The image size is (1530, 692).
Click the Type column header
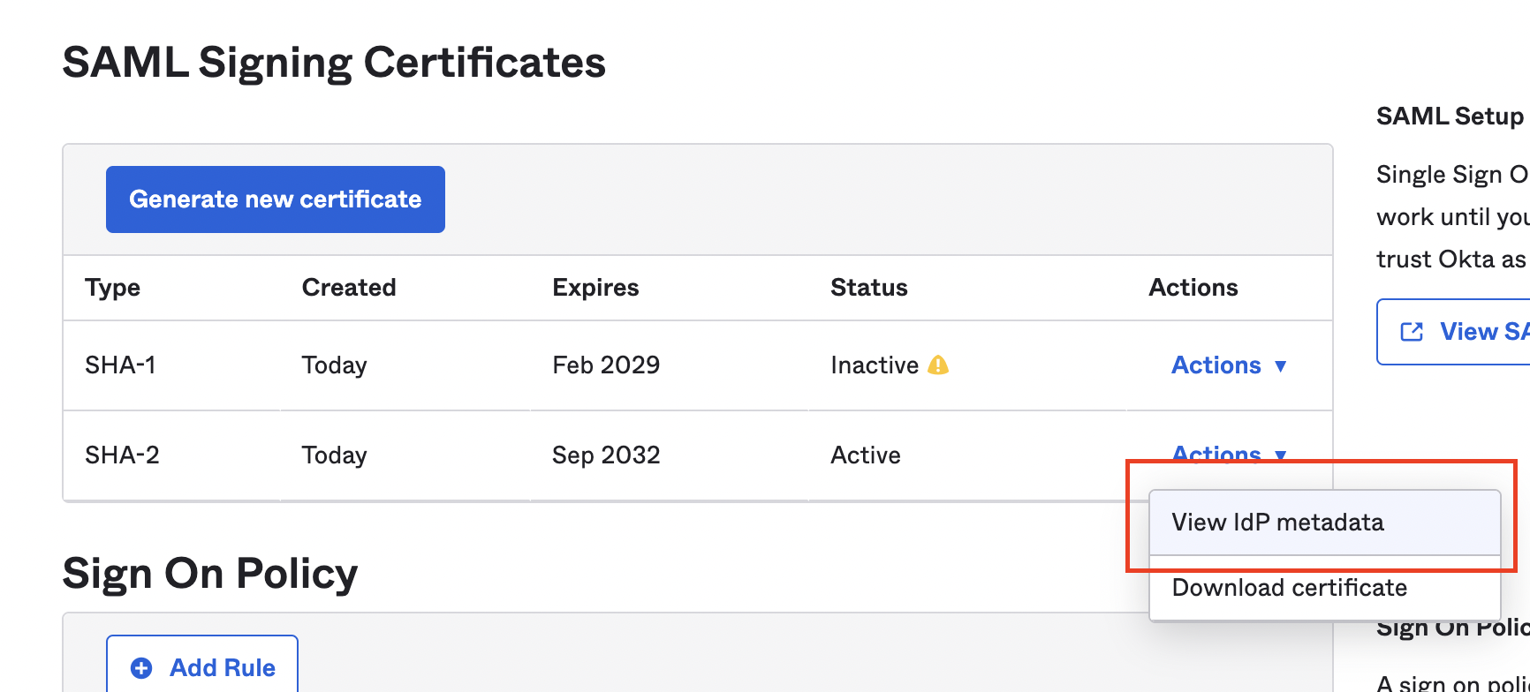(112, 288)
